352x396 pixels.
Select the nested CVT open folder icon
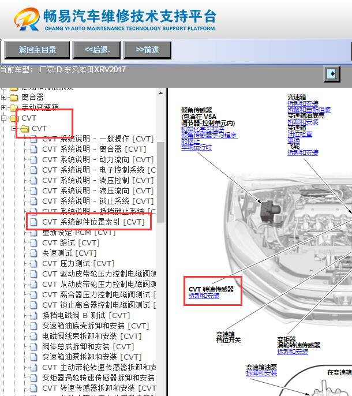(24, 129)
